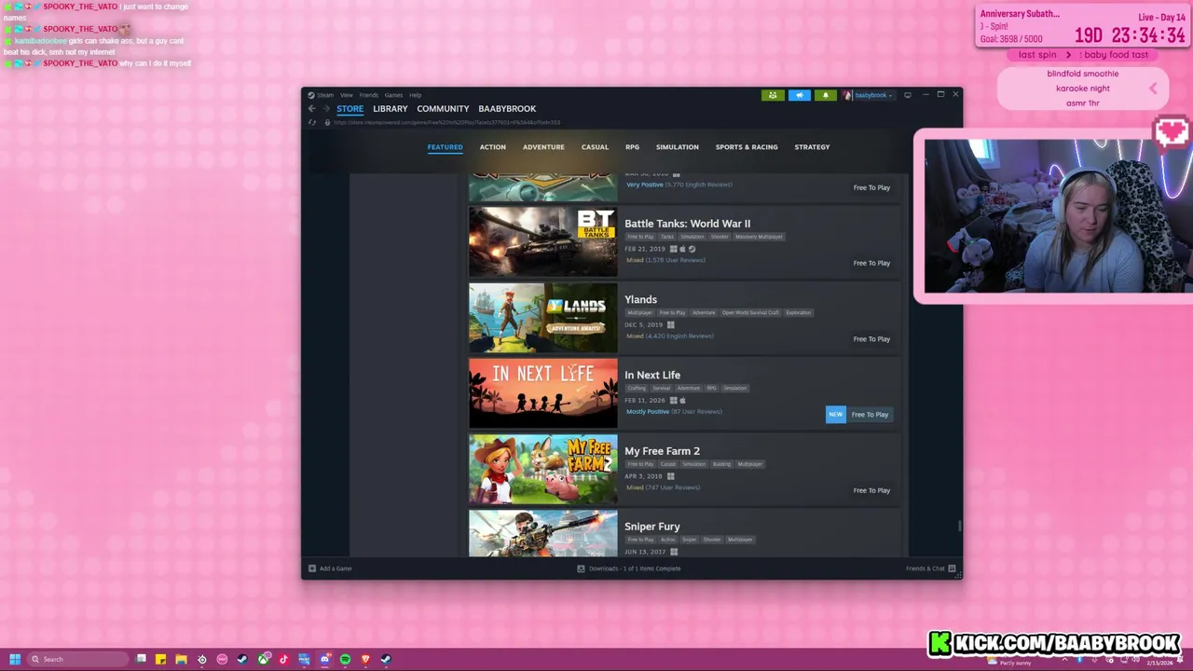The height and width of the screenshot is (671, 1193).
Task: Click the lock icon beside the store URL
Action: [x=327, y=122]
